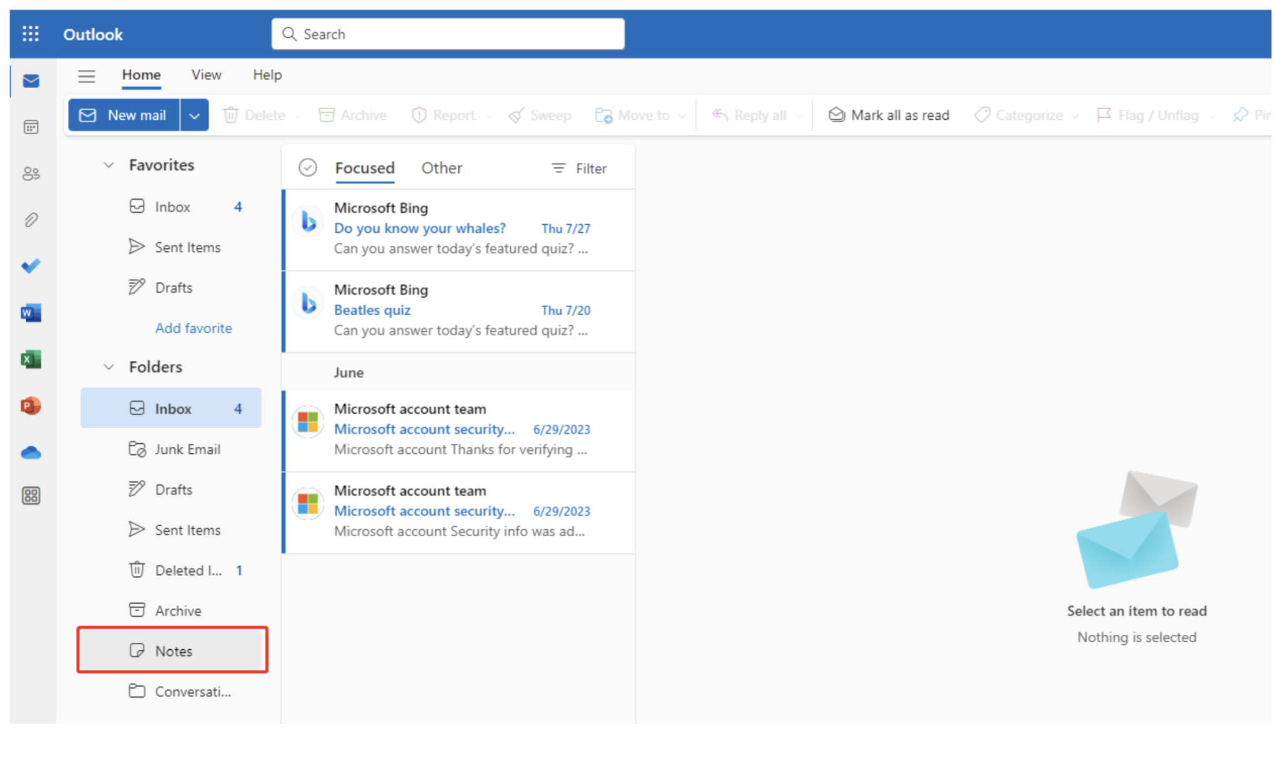
Task: Open More apps icon in sidebar
Action: coord(31,496)
